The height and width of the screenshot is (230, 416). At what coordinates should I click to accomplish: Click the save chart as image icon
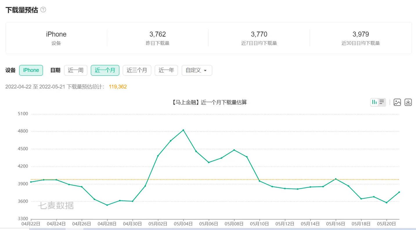tap(397, 102)
